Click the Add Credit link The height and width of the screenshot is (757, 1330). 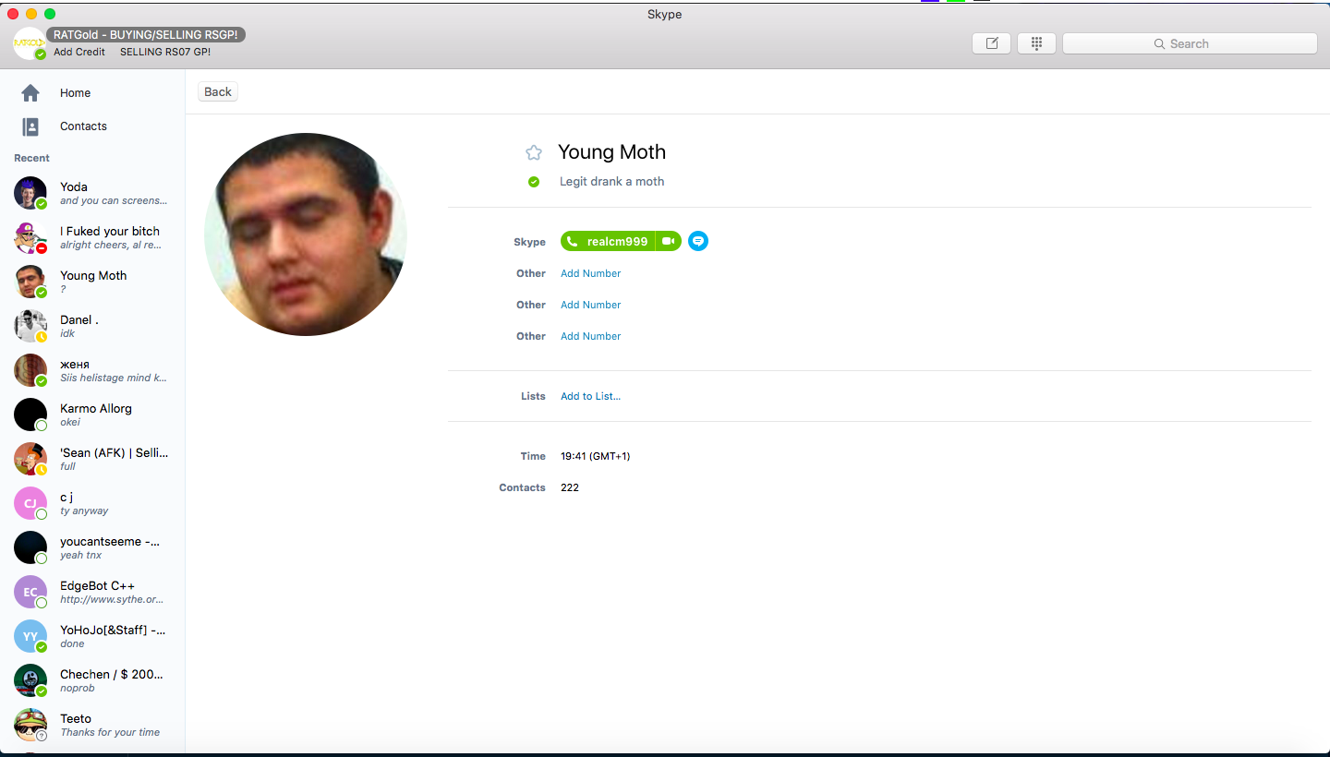tap(79, 52)
